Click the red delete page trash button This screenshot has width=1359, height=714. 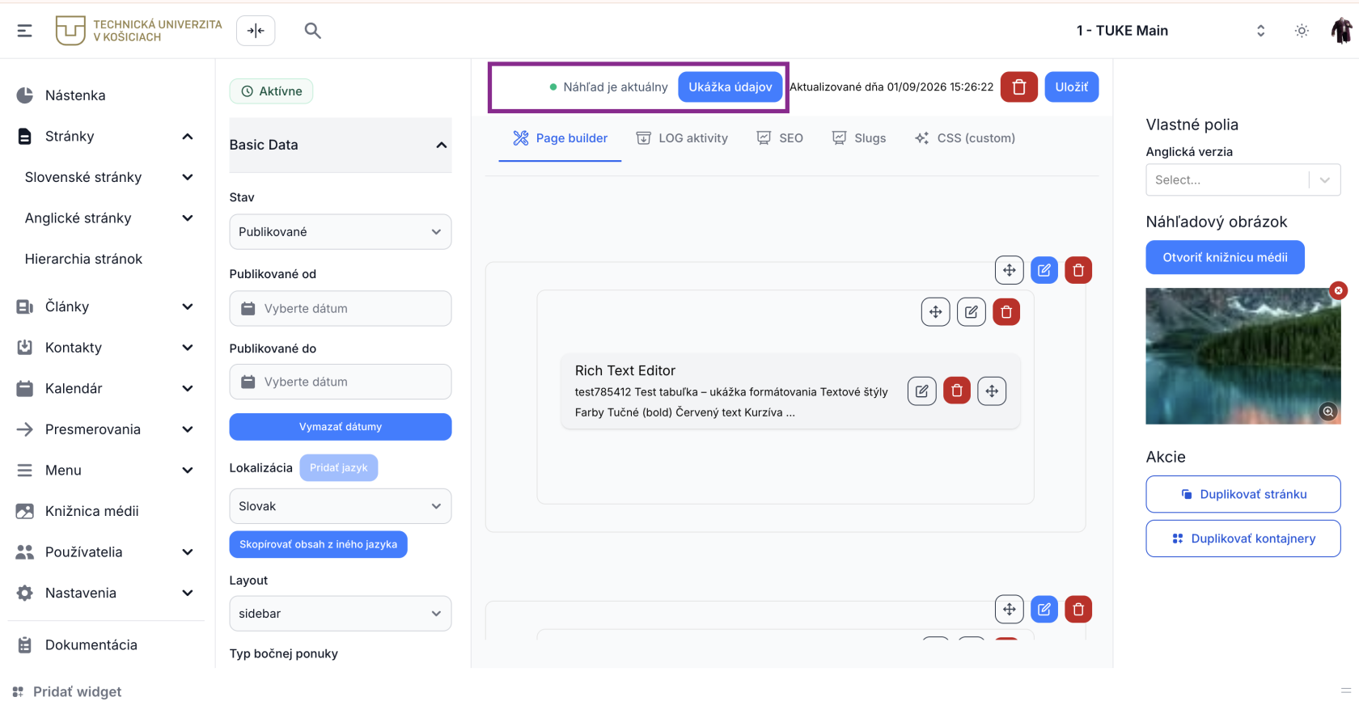(1019, 87)
